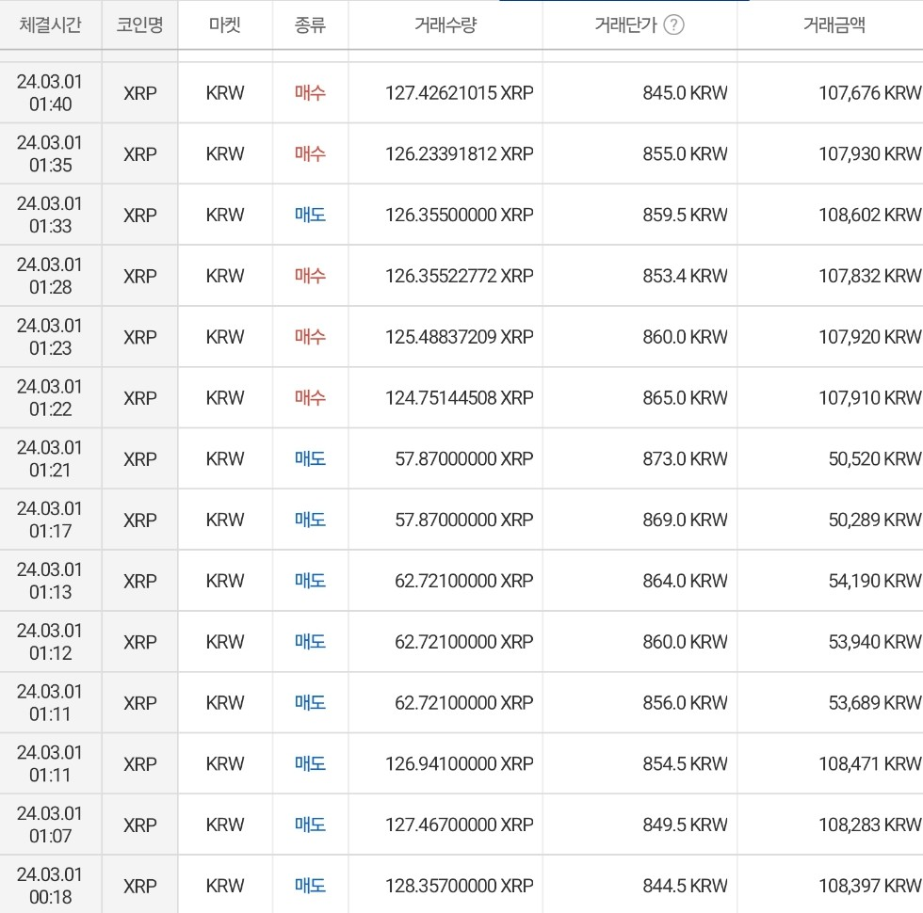
Task: Click the trade amount 108,397 KRW
Action: (870, 886)
